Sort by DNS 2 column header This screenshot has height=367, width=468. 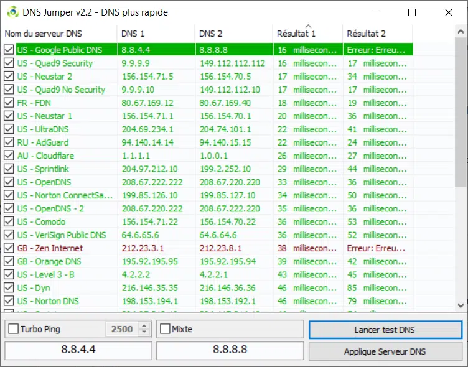click(234, 34)
